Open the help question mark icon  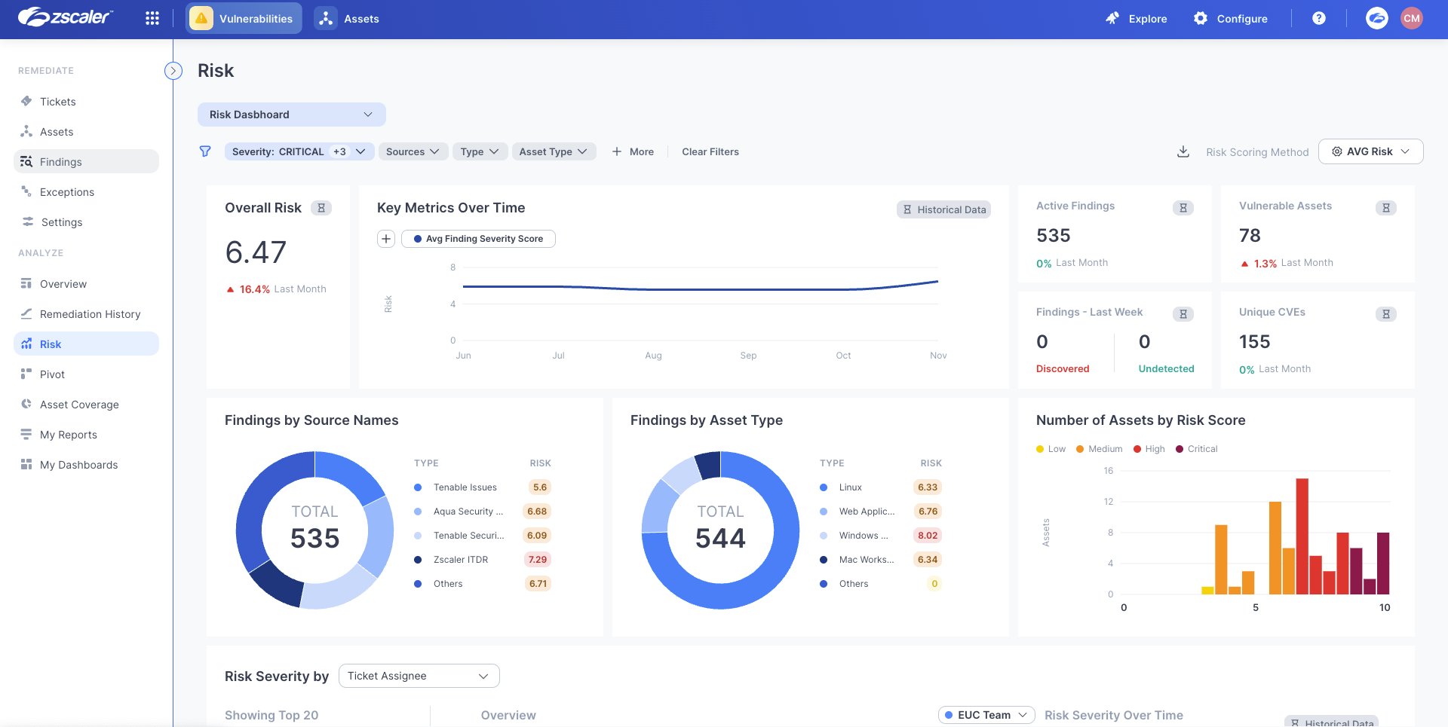coord(1318,19)
